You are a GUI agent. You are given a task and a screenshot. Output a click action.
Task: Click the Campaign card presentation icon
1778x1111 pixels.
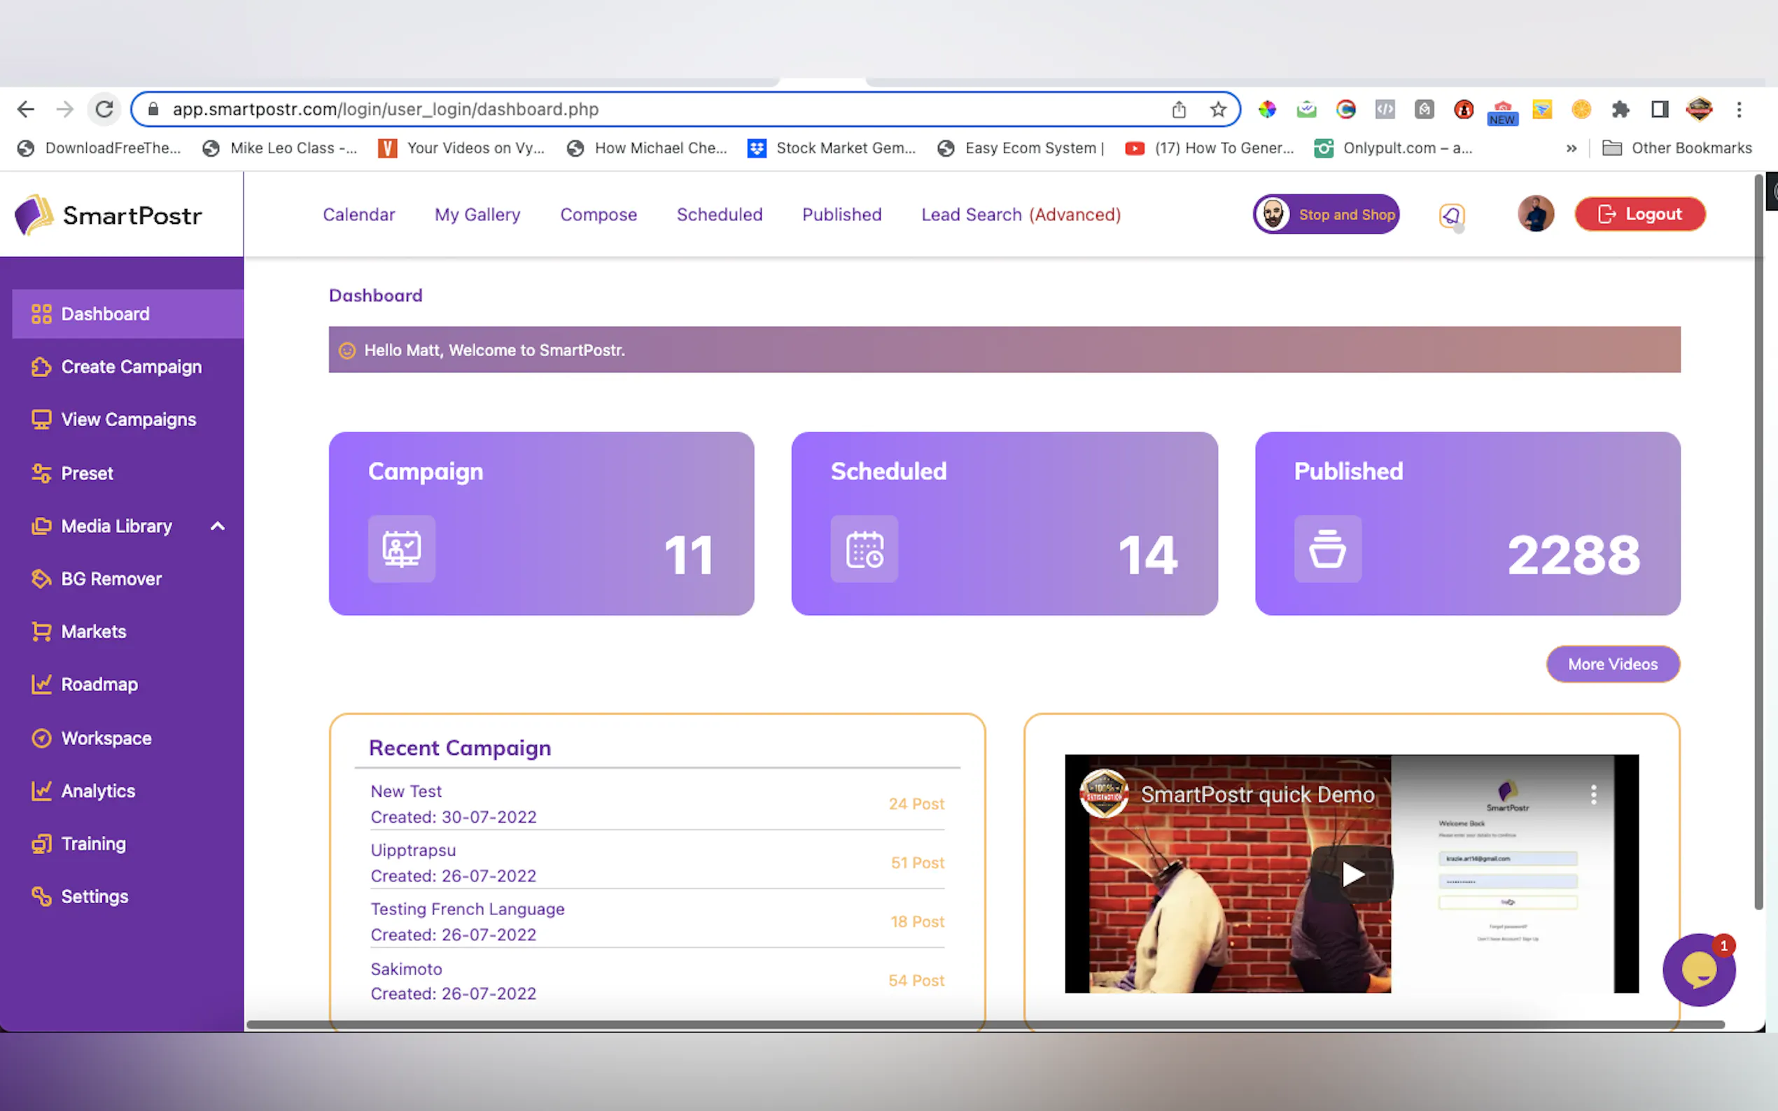[401, 549]
